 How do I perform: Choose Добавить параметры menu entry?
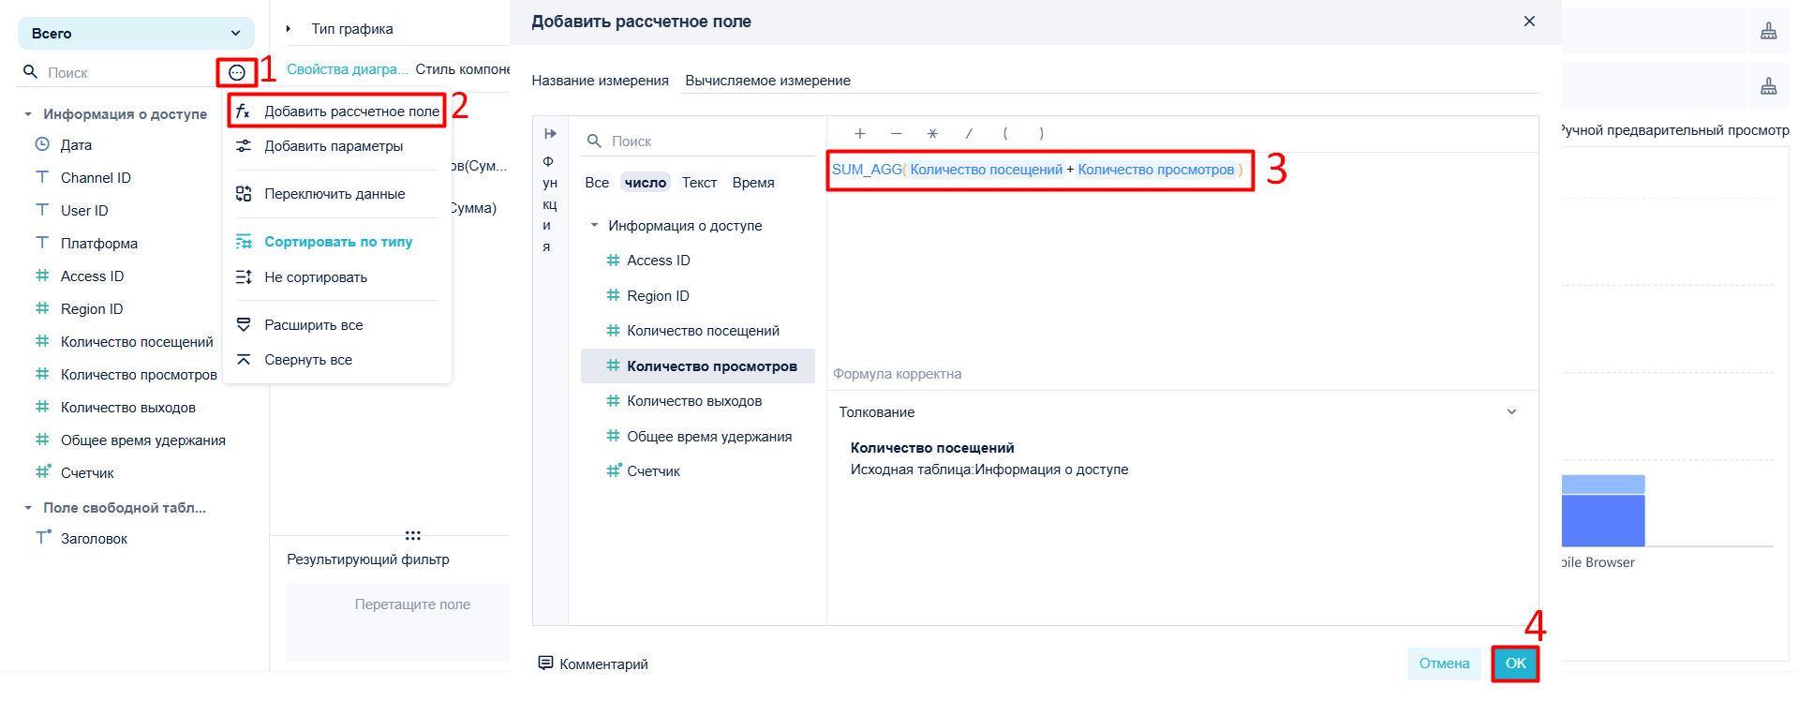pyautogui.click(x=334, y=146)
